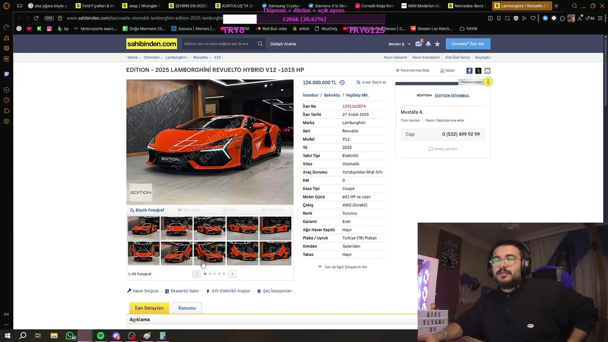The image size is (608, 342).
Task: Click the Windows Start button
Action: pos(8,336)
